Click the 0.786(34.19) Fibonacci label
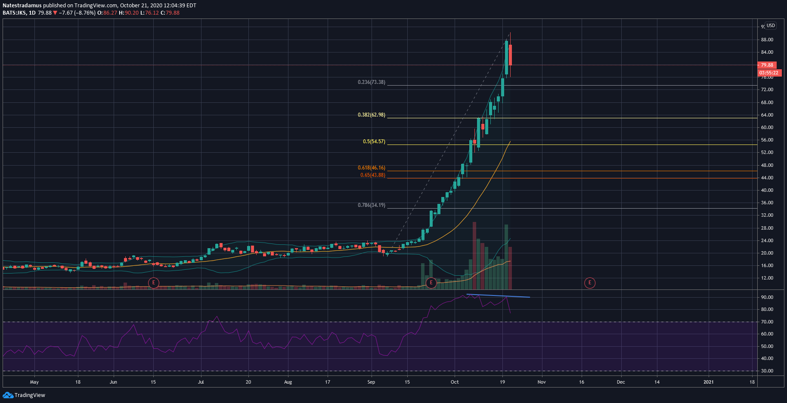Viewport: 787px width, 403px height. tap(372, 205)
